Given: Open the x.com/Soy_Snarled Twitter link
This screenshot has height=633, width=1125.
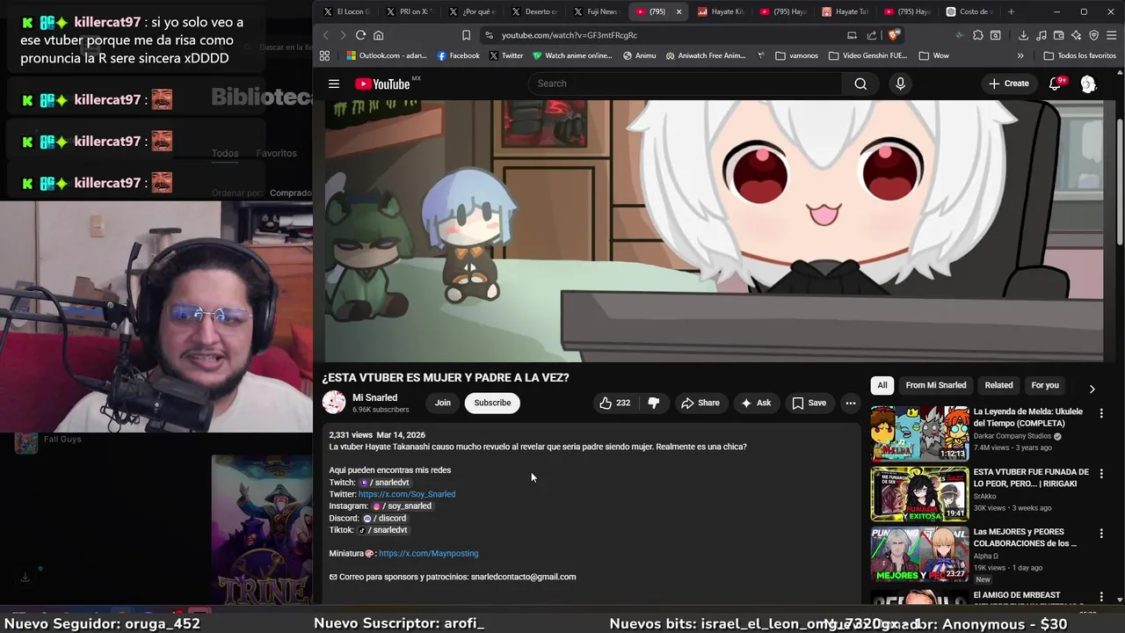Looking at the screenshot, I should click(407, 494).
